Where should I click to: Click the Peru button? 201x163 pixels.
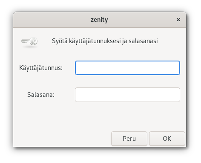[x=129, y=139]
